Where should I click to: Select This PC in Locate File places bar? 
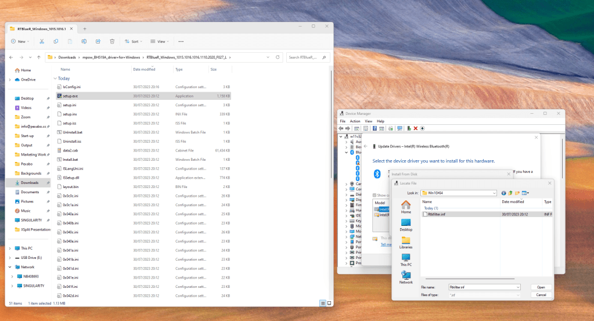point(406,260)
